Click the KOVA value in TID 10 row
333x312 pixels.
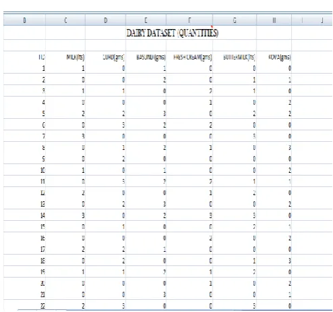click(x=274, y=170)
